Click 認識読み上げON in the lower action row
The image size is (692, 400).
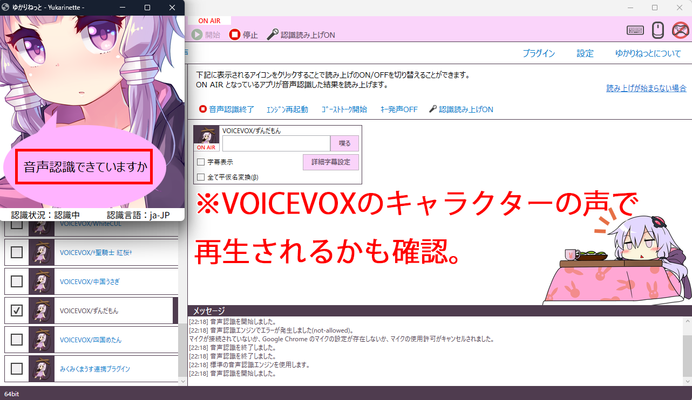pos(461,109)
